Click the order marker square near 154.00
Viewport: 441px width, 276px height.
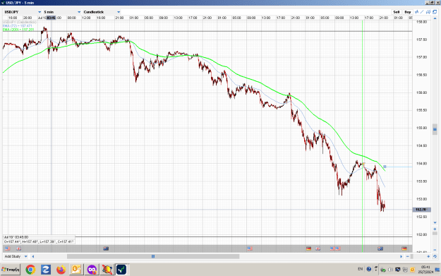point(385,167)
